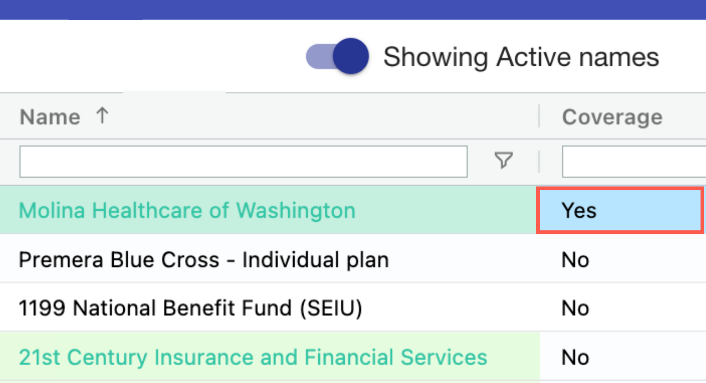The height and width of the screenshot is (383, 706).
Task: Click the filter row divider after the funnel
Action: (539, 161)
